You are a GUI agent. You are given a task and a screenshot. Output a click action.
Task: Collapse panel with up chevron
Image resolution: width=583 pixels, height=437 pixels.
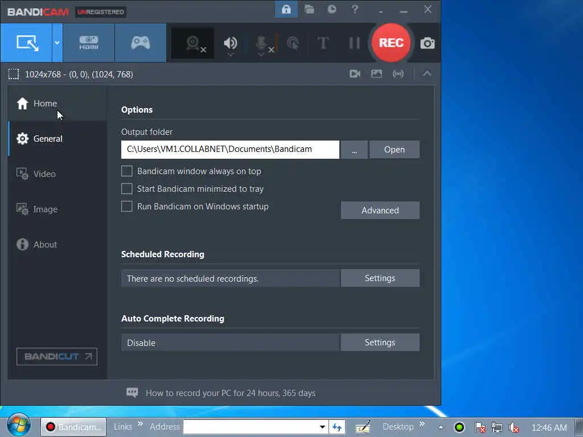coord(427,73)
